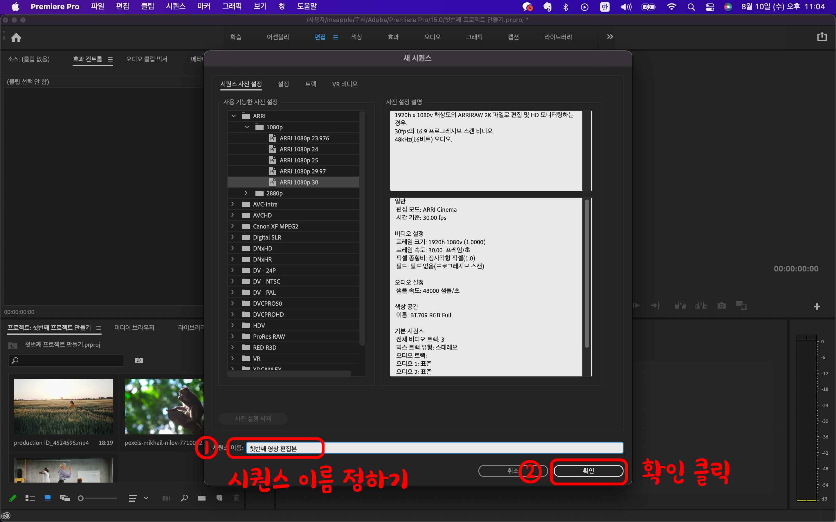The image size is (836, 522).
Task: Open the Premiere Pro home screen icon
Action: [16, 37]
